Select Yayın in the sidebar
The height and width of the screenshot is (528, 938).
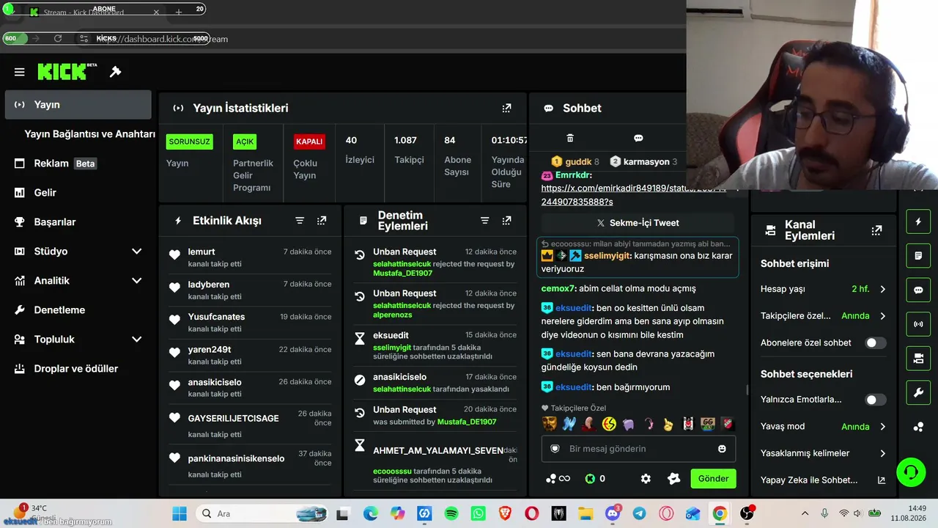[x=78, y=105]
